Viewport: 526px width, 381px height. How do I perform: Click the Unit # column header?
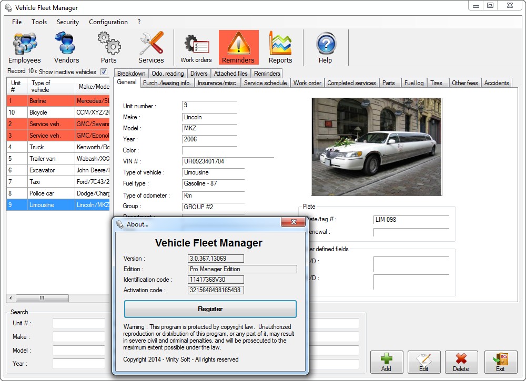tap(17, 86)
